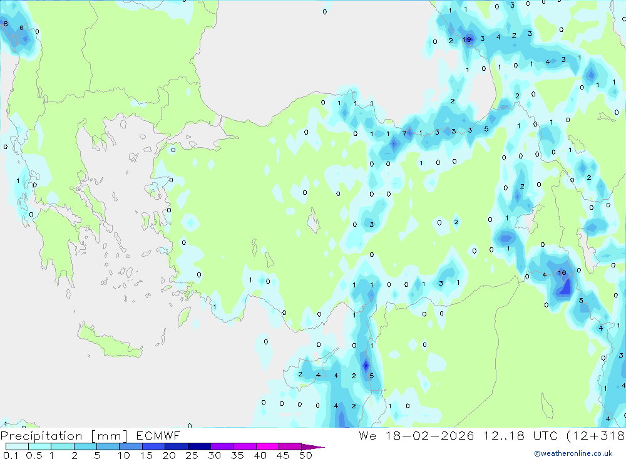This screenshot has height=459, width=626.
Task: Click the legend label '10'
Action: pos(123,455)
